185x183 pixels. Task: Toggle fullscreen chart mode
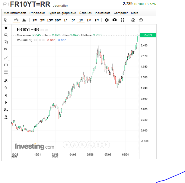tap(123, 20)
